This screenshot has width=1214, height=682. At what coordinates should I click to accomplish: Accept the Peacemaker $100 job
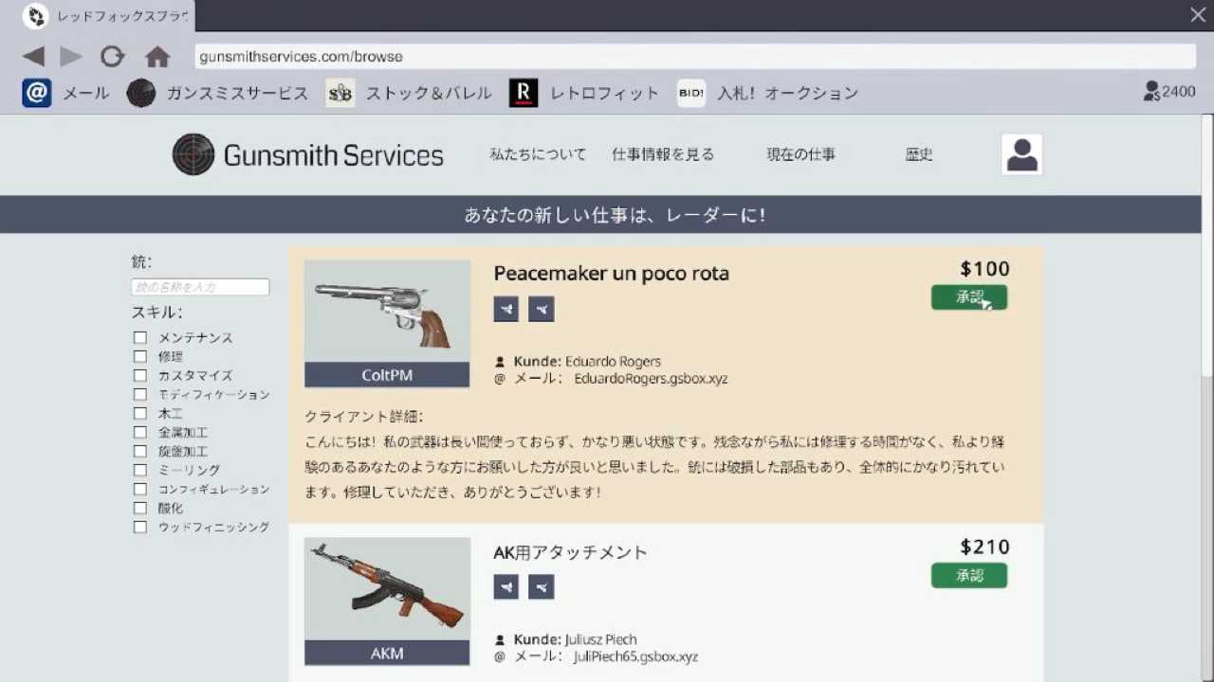pos(968,297)
